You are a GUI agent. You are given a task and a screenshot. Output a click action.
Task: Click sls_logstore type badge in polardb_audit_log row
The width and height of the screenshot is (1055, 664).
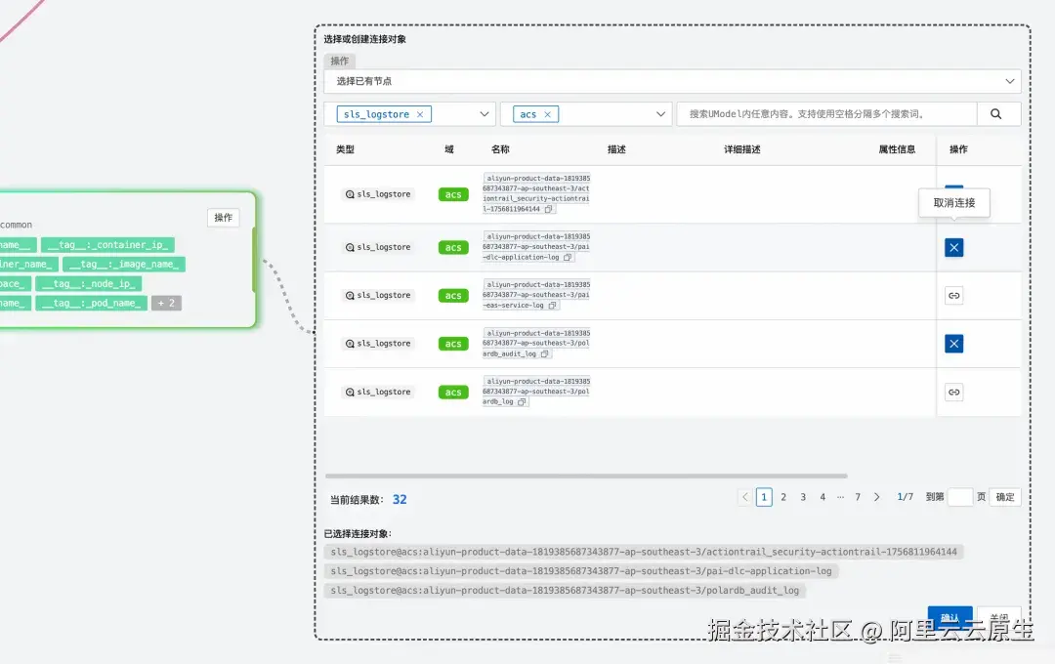[377, 344]
